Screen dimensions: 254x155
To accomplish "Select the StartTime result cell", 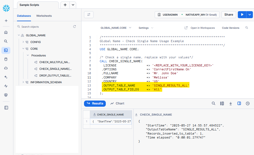I will (111, 121).
